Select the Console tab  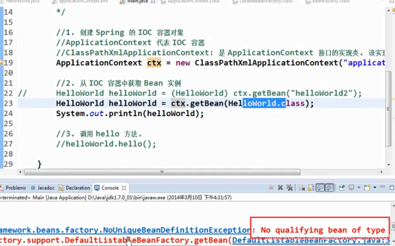coord(110,188)
